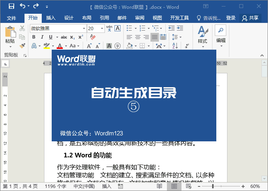Toggle italic formatting
268x191 pixels.
[42, 37]
